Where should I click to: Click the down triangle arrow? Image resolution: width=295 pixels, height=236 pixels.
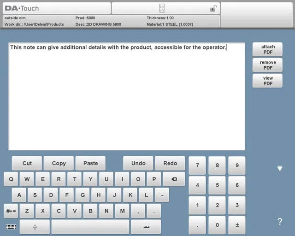[x=280, y=168]
